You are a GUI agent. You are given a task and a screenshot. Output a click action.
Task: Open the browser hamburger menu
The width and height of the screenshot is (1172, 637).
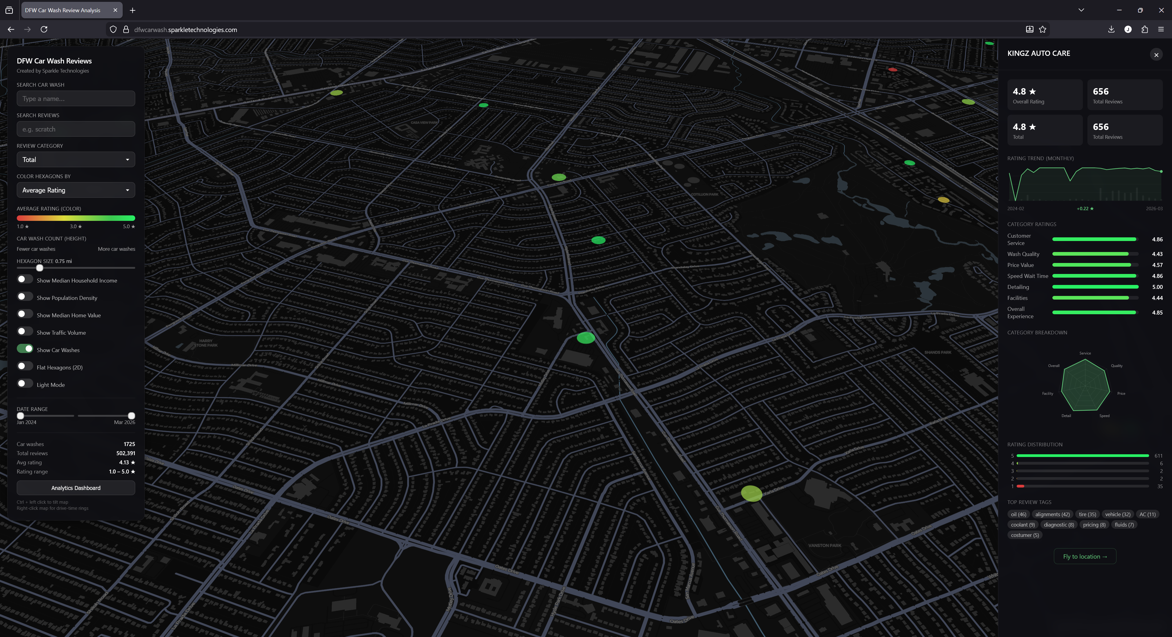(1161, 30)
